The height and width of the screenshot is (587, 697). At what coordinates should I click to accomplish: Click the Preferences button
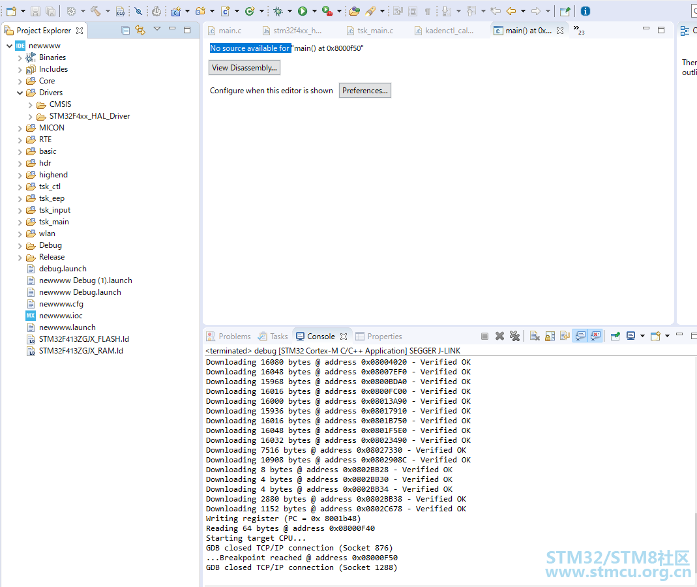pyautogui.click(x=365, y=91)
